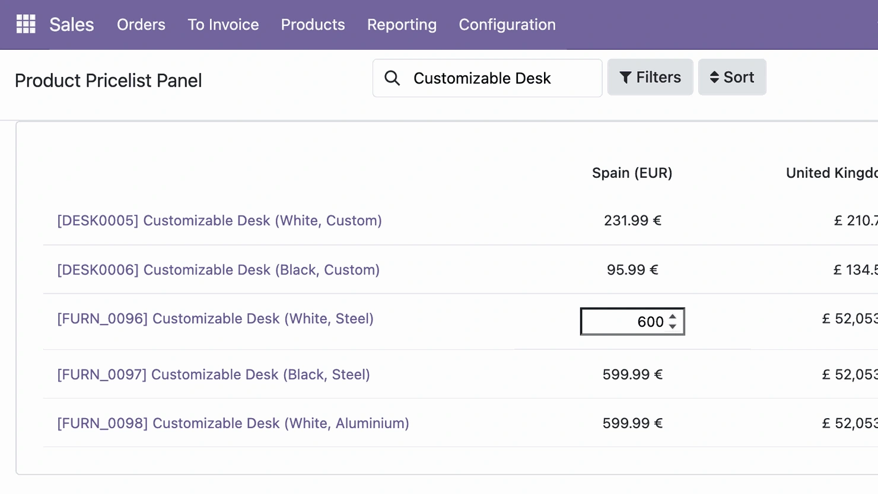Open FURN_0097 Customizable Desk Black Steel
878x494 pixels.
click(x=213, y=374)
